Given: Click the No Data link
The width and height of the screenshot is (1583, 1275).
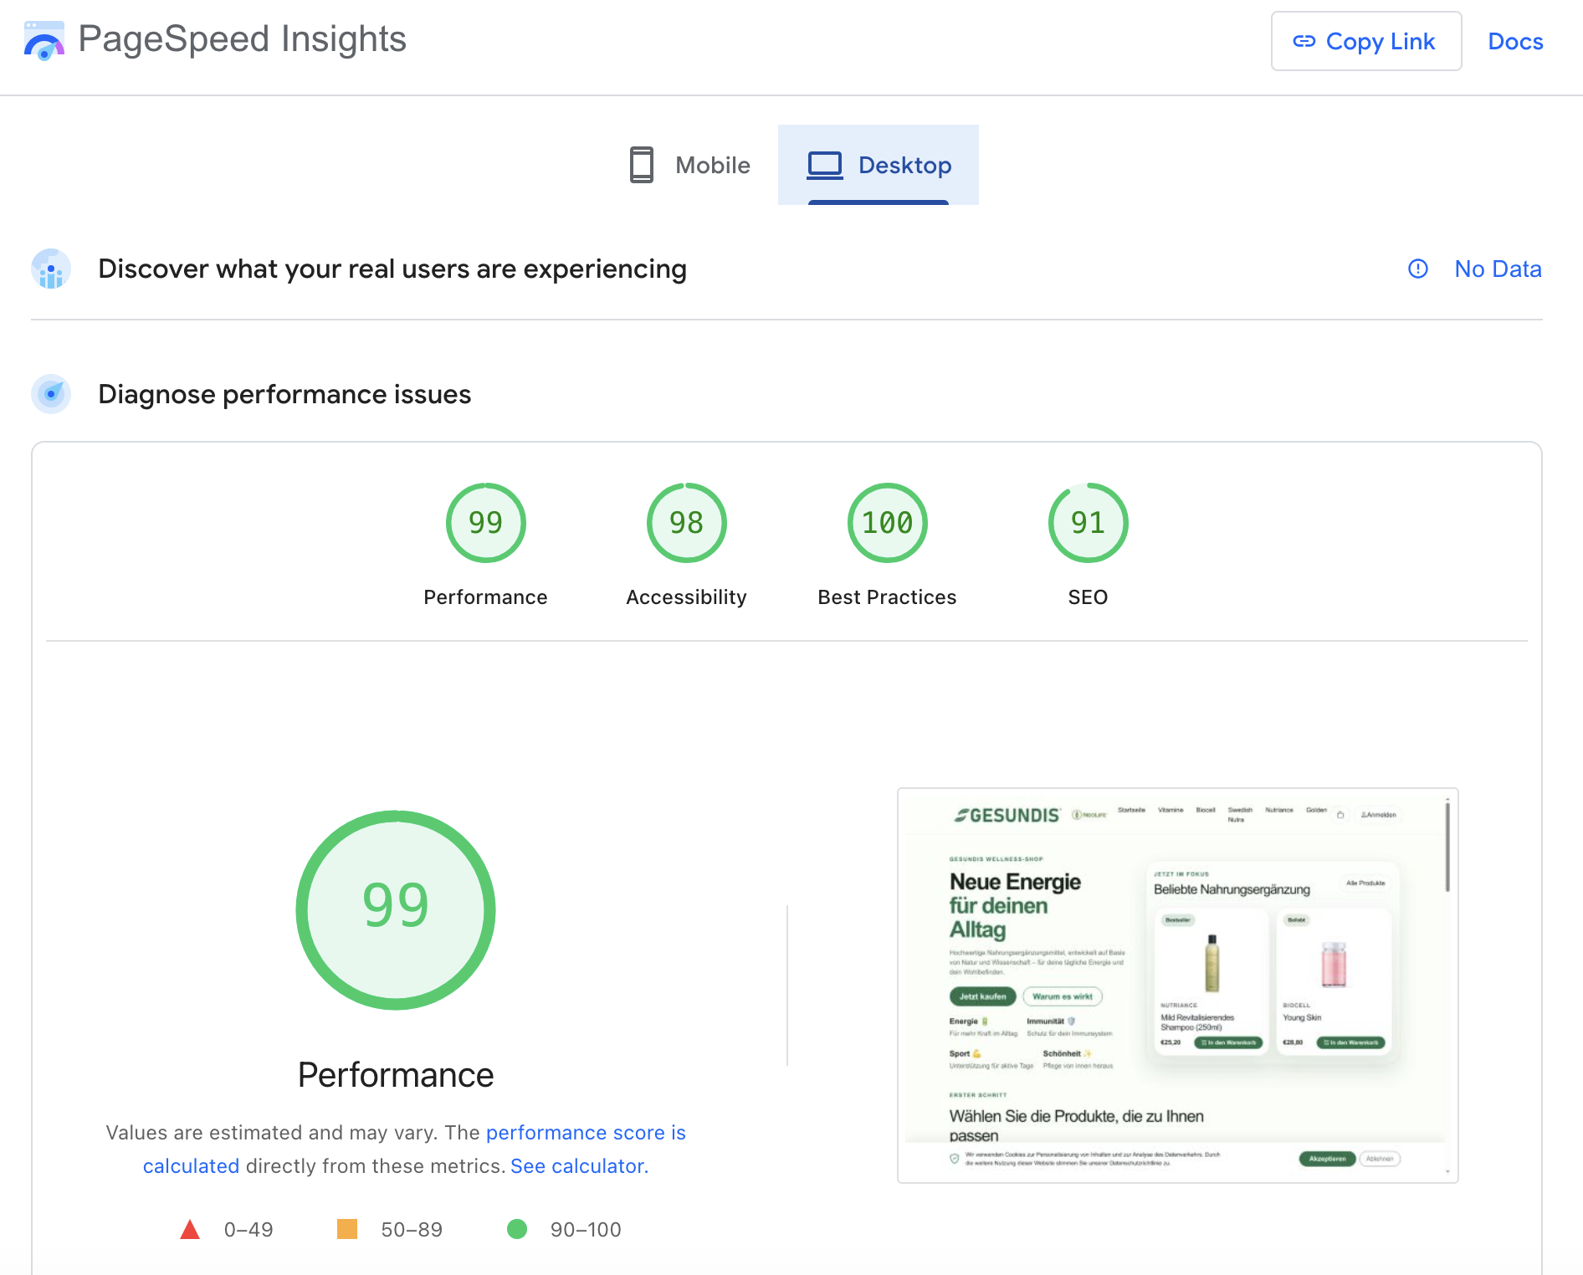Looking at the screenshot, I should click(x=1498, y=269).
